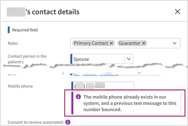The image size is (188, 126).
Task: Open the Spouse relationship dropdown arrow
Action: pos(129,59)
